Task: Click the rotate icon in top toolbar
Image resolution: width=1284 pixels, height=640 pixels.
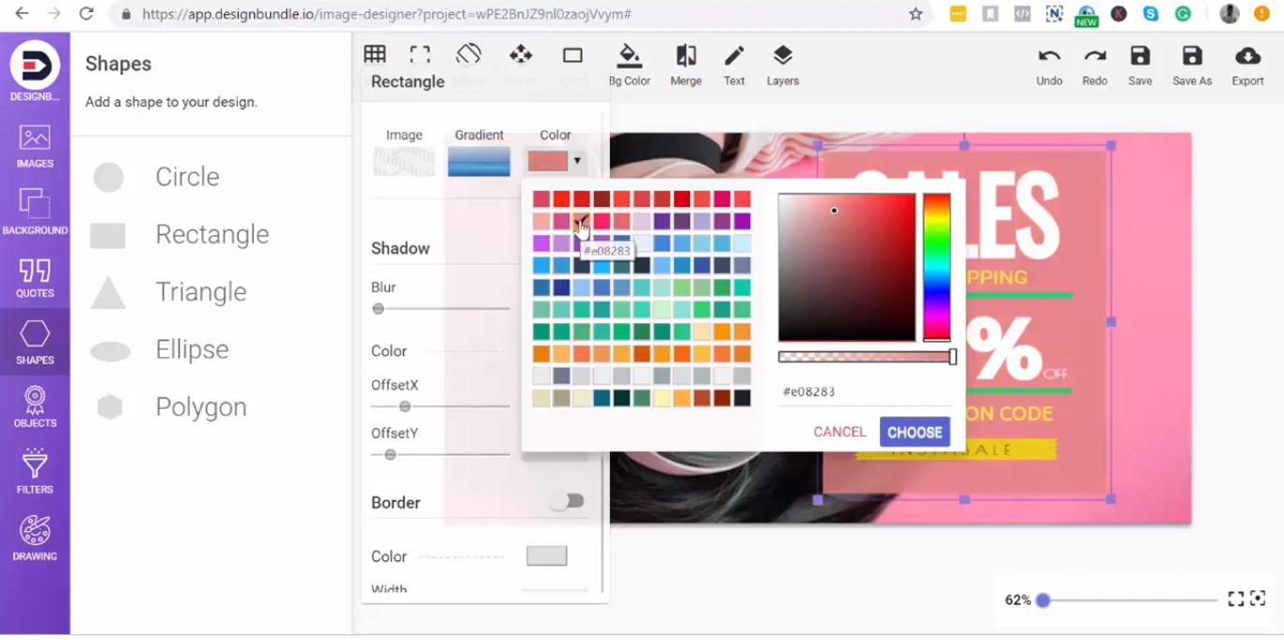Action: [469, 55]
